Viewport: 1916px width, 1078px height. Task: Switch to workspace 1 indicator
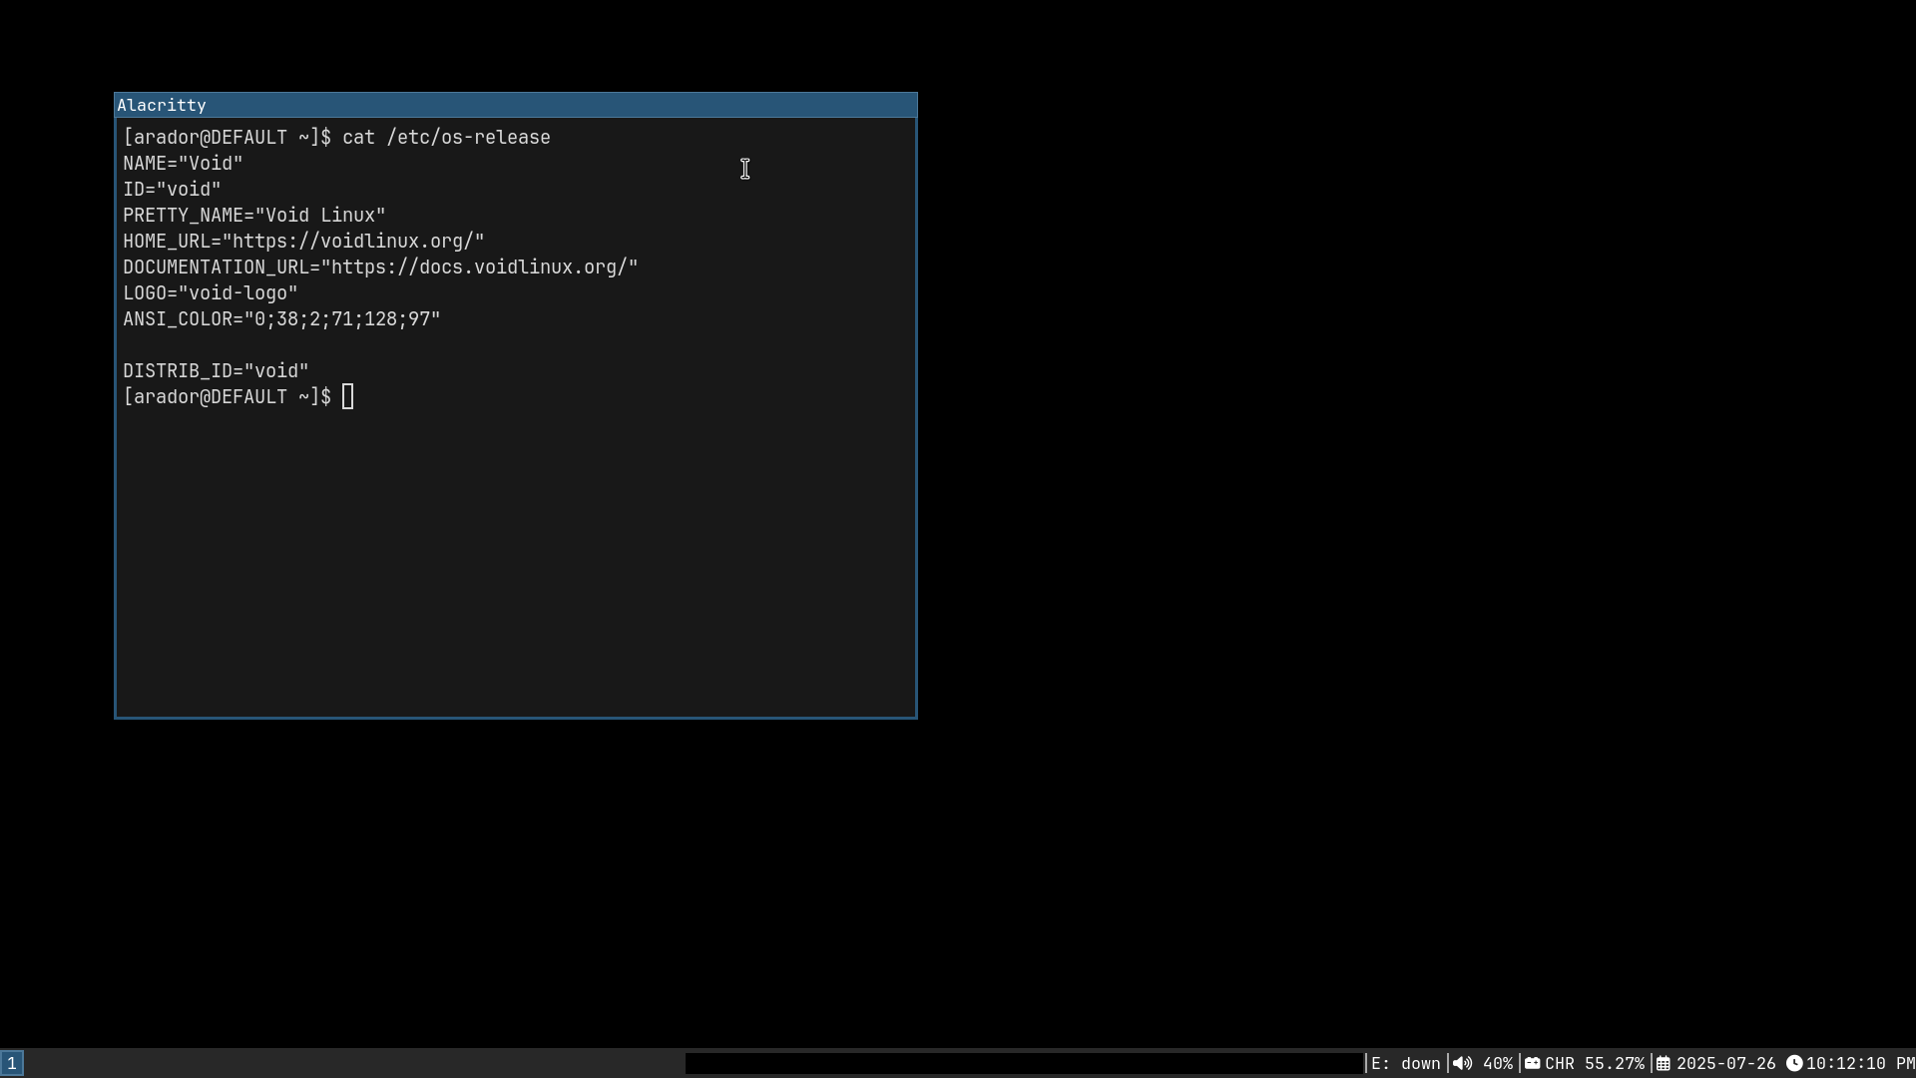[x=12, y=1064]
